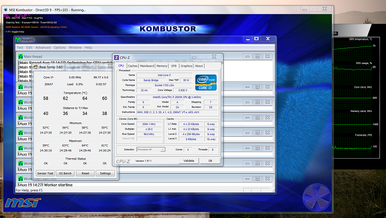Viewport: 386px width, 218px height.
Task: Click Worker starting line in bottom Prime95 window
Action: 46,185
